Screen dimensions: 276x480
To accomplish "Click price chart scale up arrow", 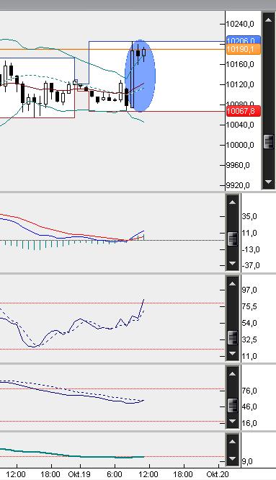I will pyautogui.click(x=268, y=20).
